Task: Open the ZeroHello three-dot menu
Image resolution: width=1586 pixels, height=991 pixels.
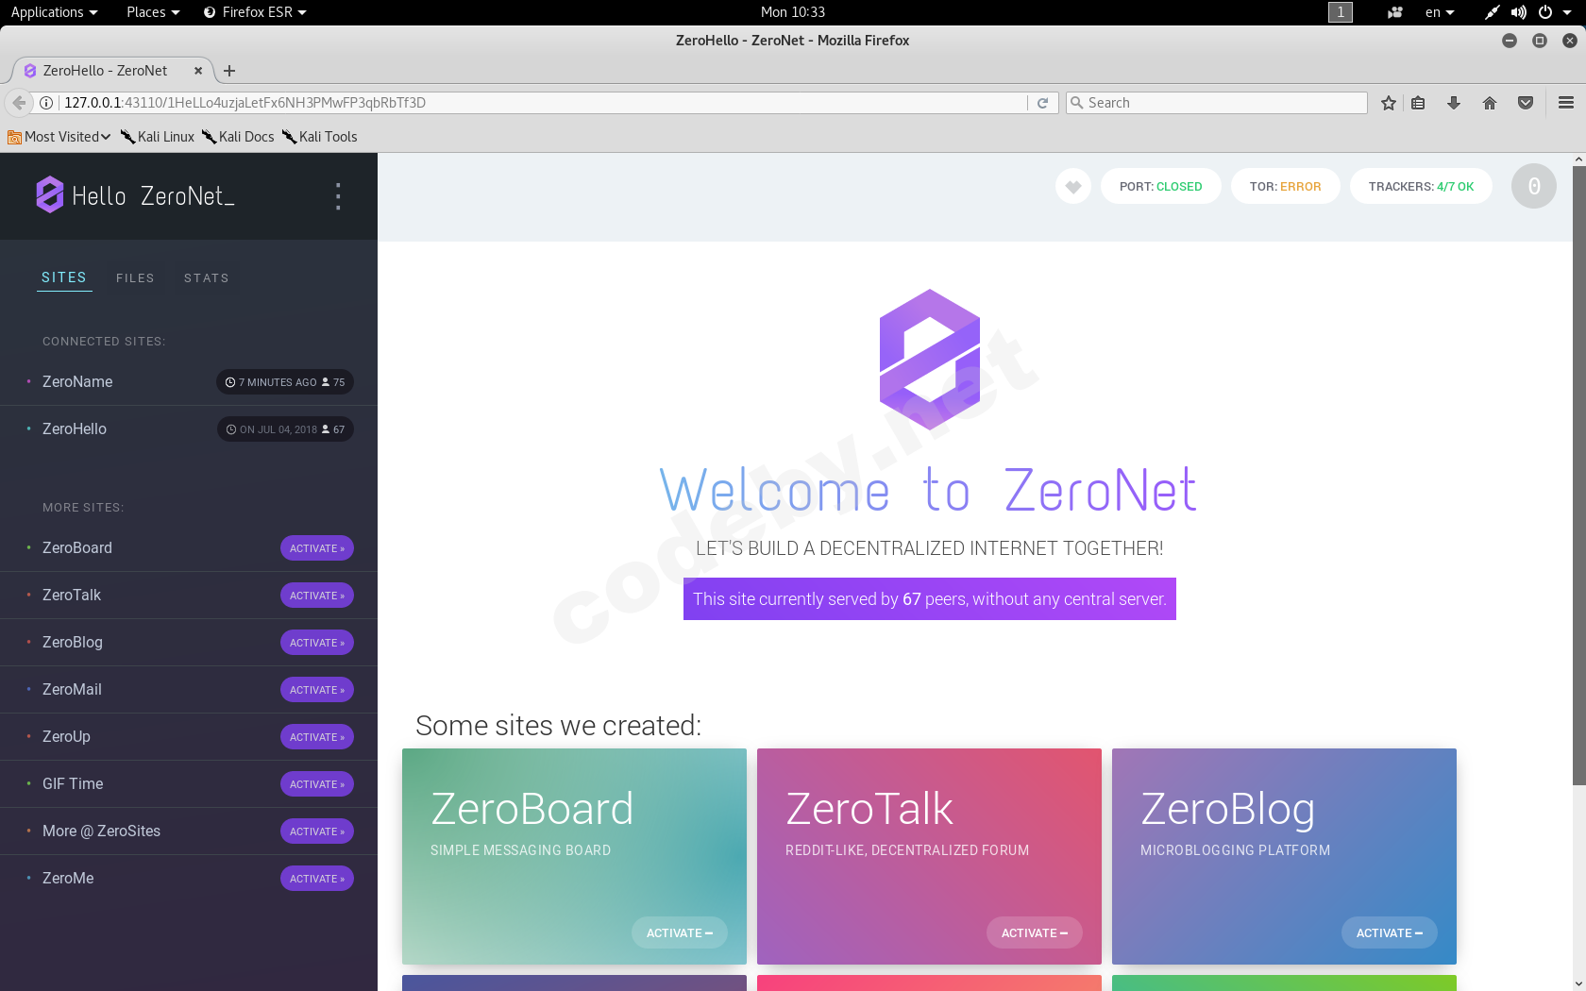Action: click(338, 196)
